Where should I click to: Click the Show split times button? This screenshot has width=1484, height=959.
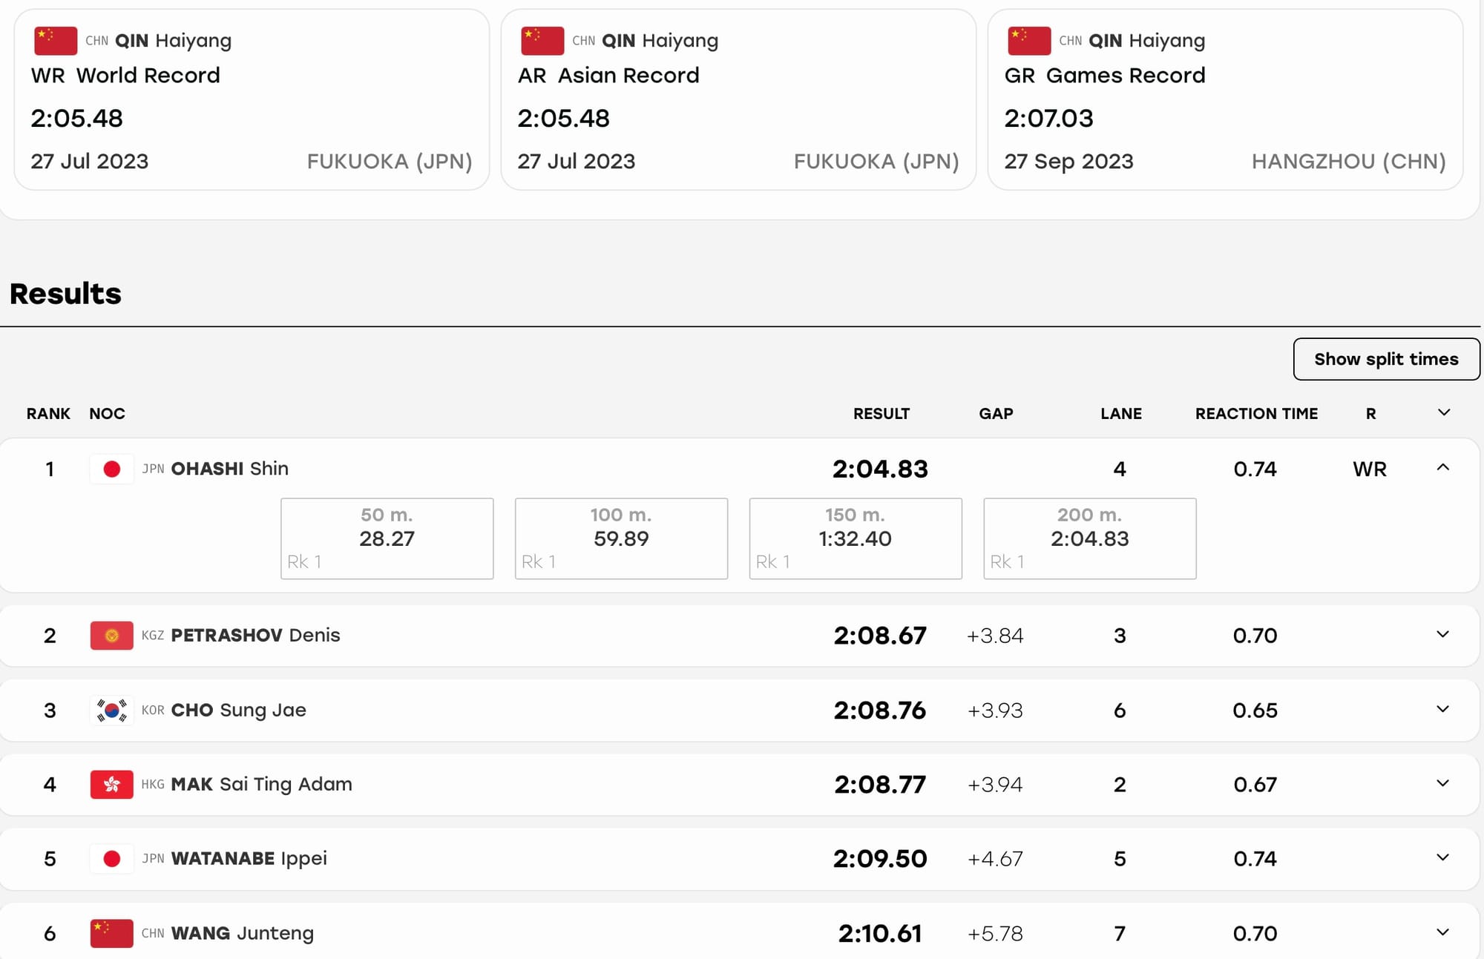(x=1386, y=359)
